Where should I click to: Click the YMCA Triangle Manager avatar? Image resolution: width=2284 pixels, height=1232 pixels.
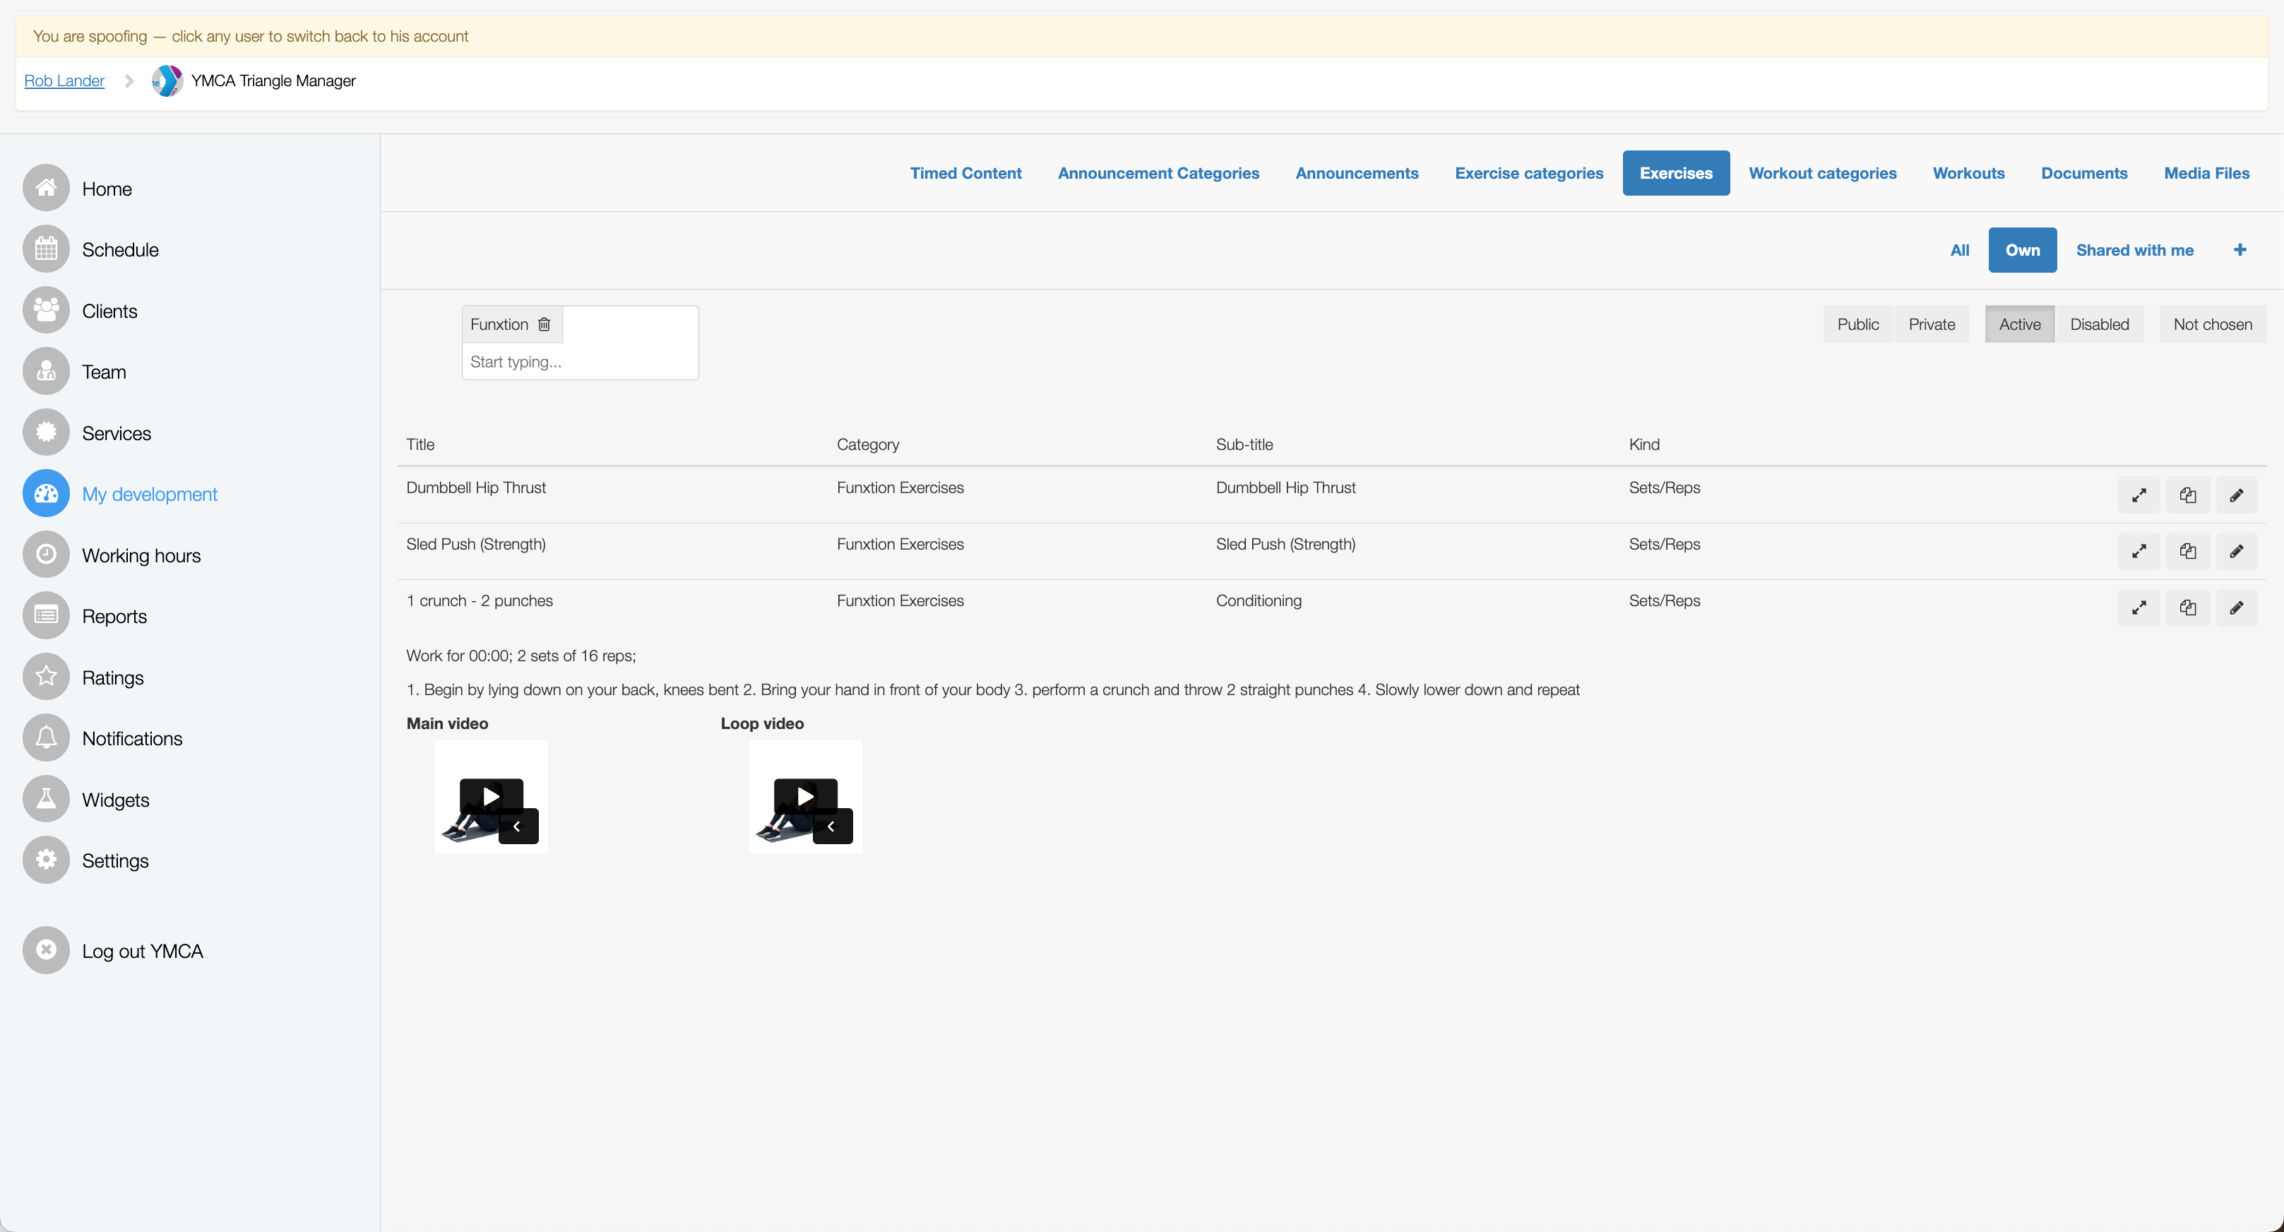click(x=167, y=81)
